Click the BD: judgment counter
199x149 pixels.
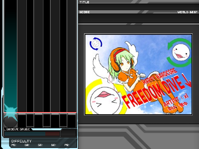(54, 145)
